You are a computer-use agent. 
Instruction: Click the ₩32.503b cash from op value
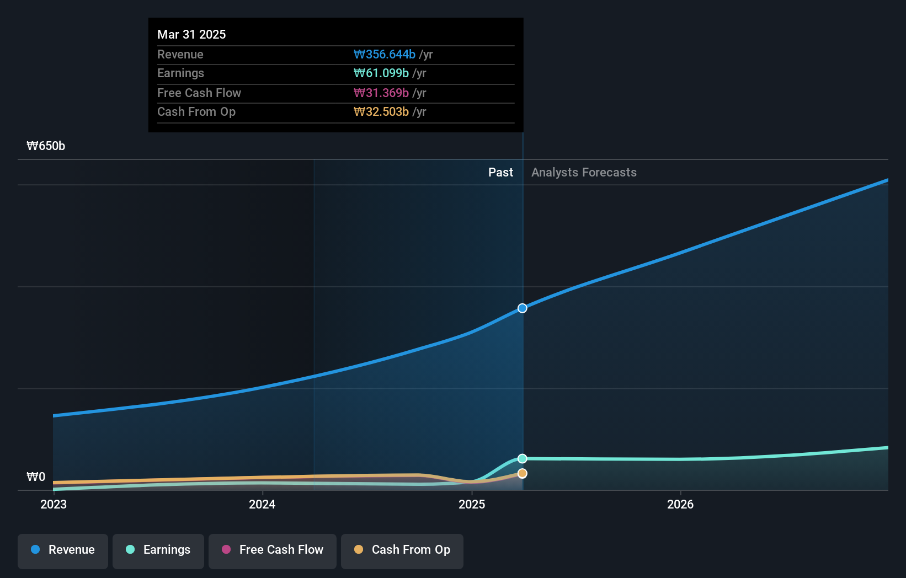click(x=381, y=112)
